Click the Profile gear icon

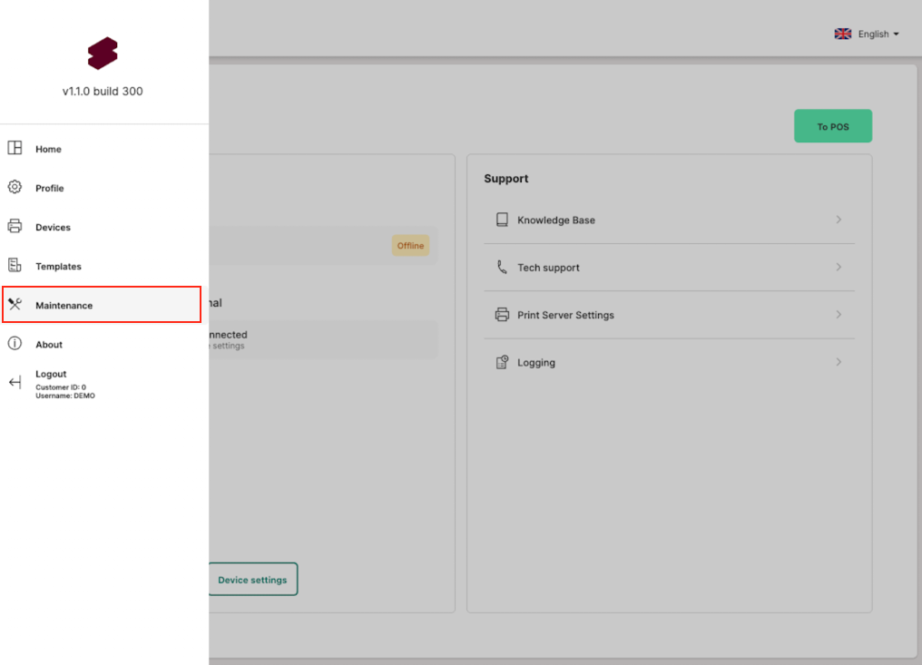coord(15,187)
